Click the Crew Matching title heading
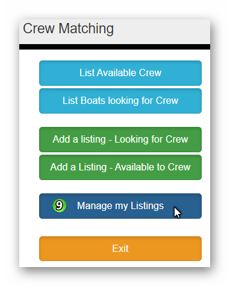230x287 pixels. point(68,28)
